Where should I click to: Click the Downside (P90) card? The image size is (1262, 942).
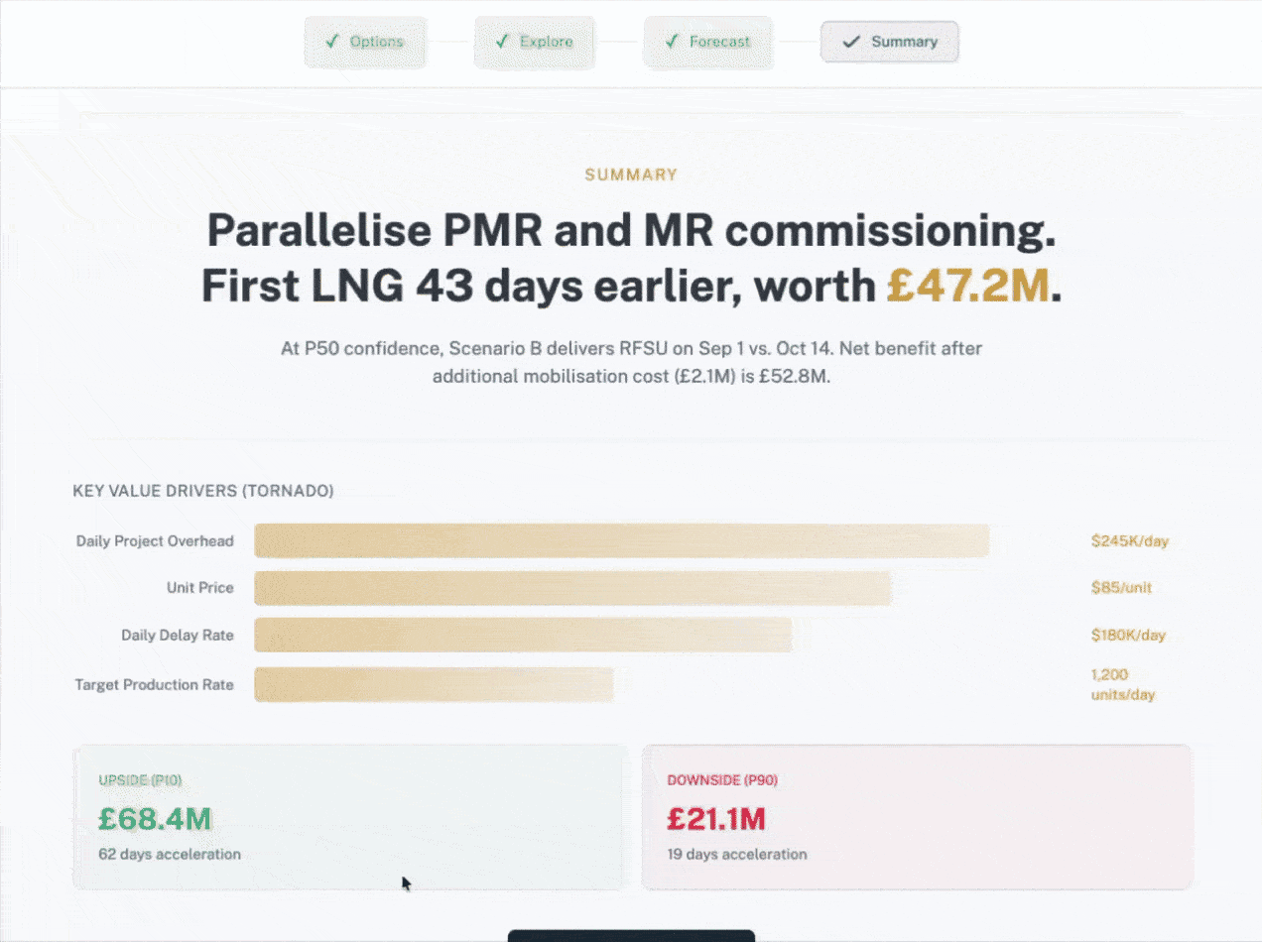[918, 817]
